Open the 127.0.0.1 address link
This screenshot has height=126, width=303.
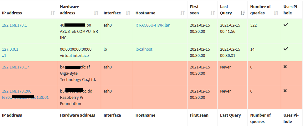point(10,49)
